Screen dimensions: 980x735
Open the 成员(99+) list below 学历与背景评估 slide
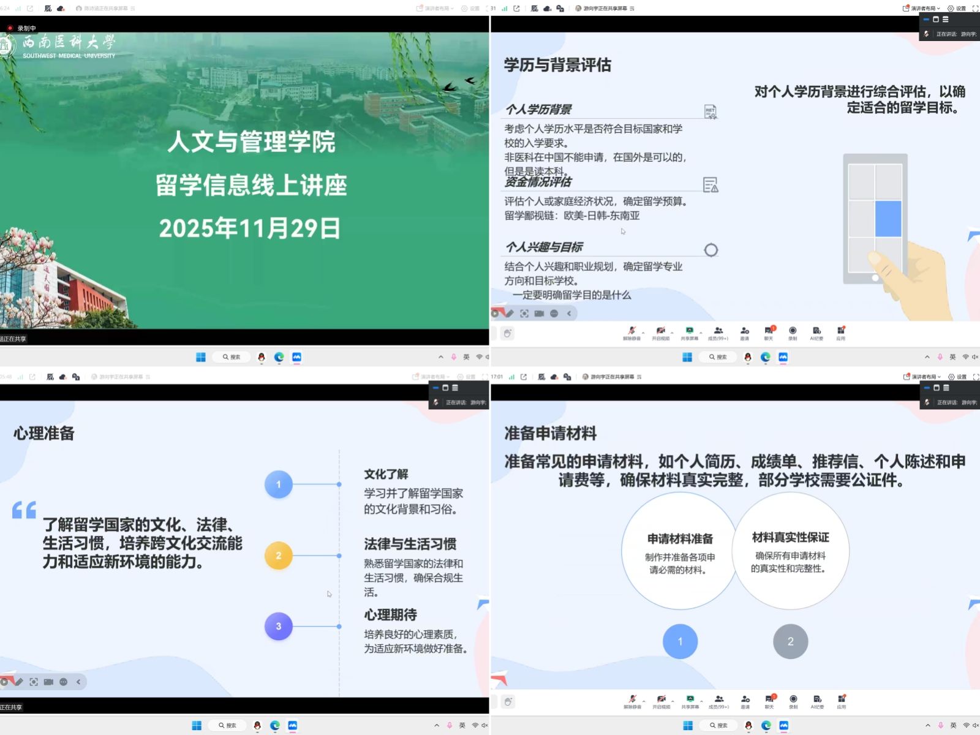click(718, 331)
